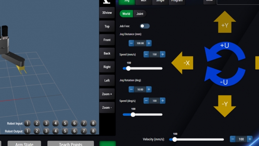The width and height of the screenshot is (259, 146).
Task: Toggle Robot Input 1 indicator
Action: (27, 123)
